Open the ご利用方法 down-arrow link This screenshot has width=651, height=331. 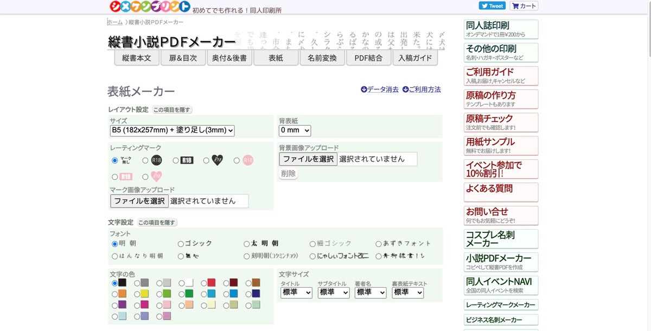[x=422, y=89]
